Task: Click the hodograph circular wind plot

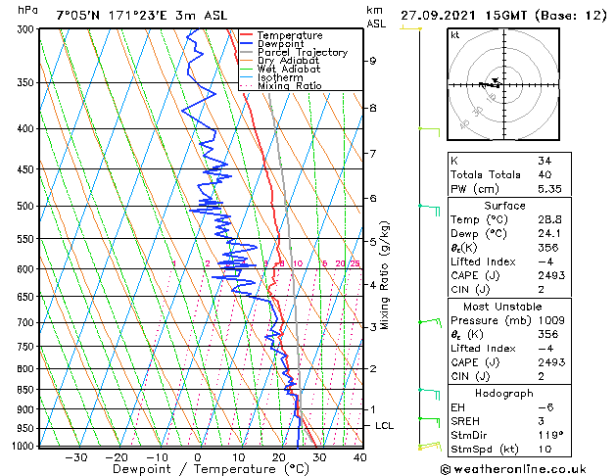Action: [x=503, y=84]
